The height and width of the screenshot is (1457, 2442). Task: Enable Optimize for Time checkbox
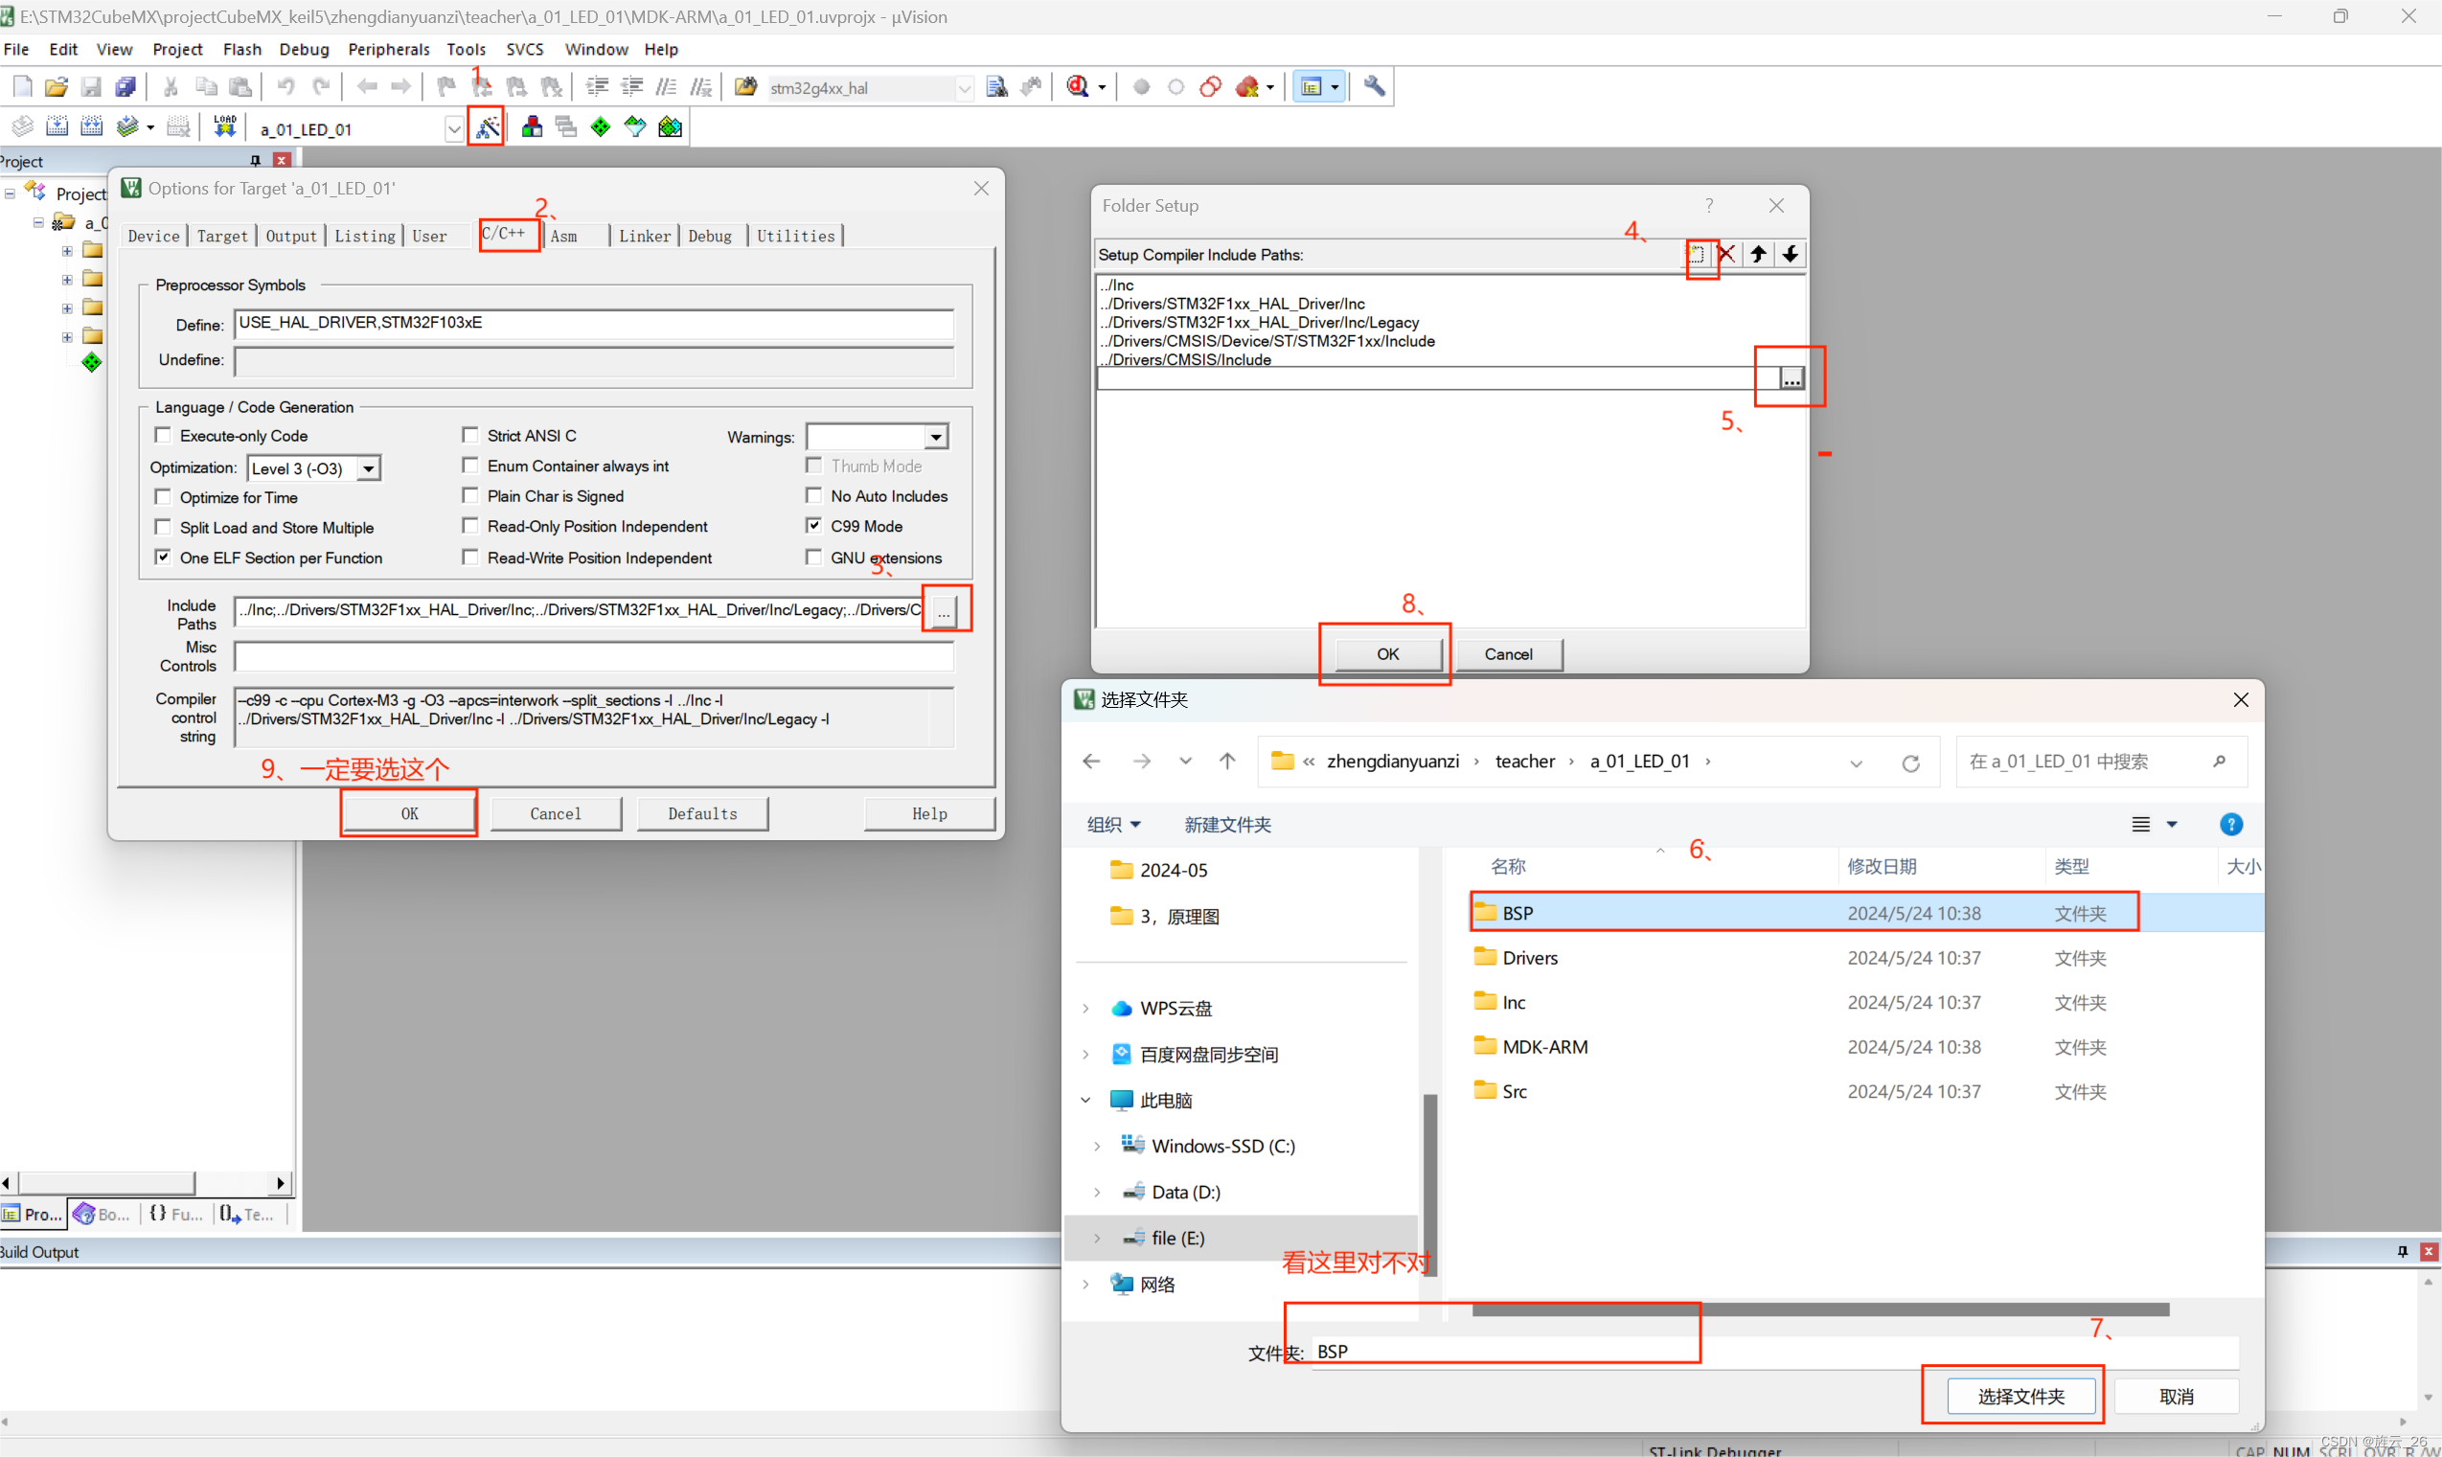pyautogui.click(x=163, y=497)
